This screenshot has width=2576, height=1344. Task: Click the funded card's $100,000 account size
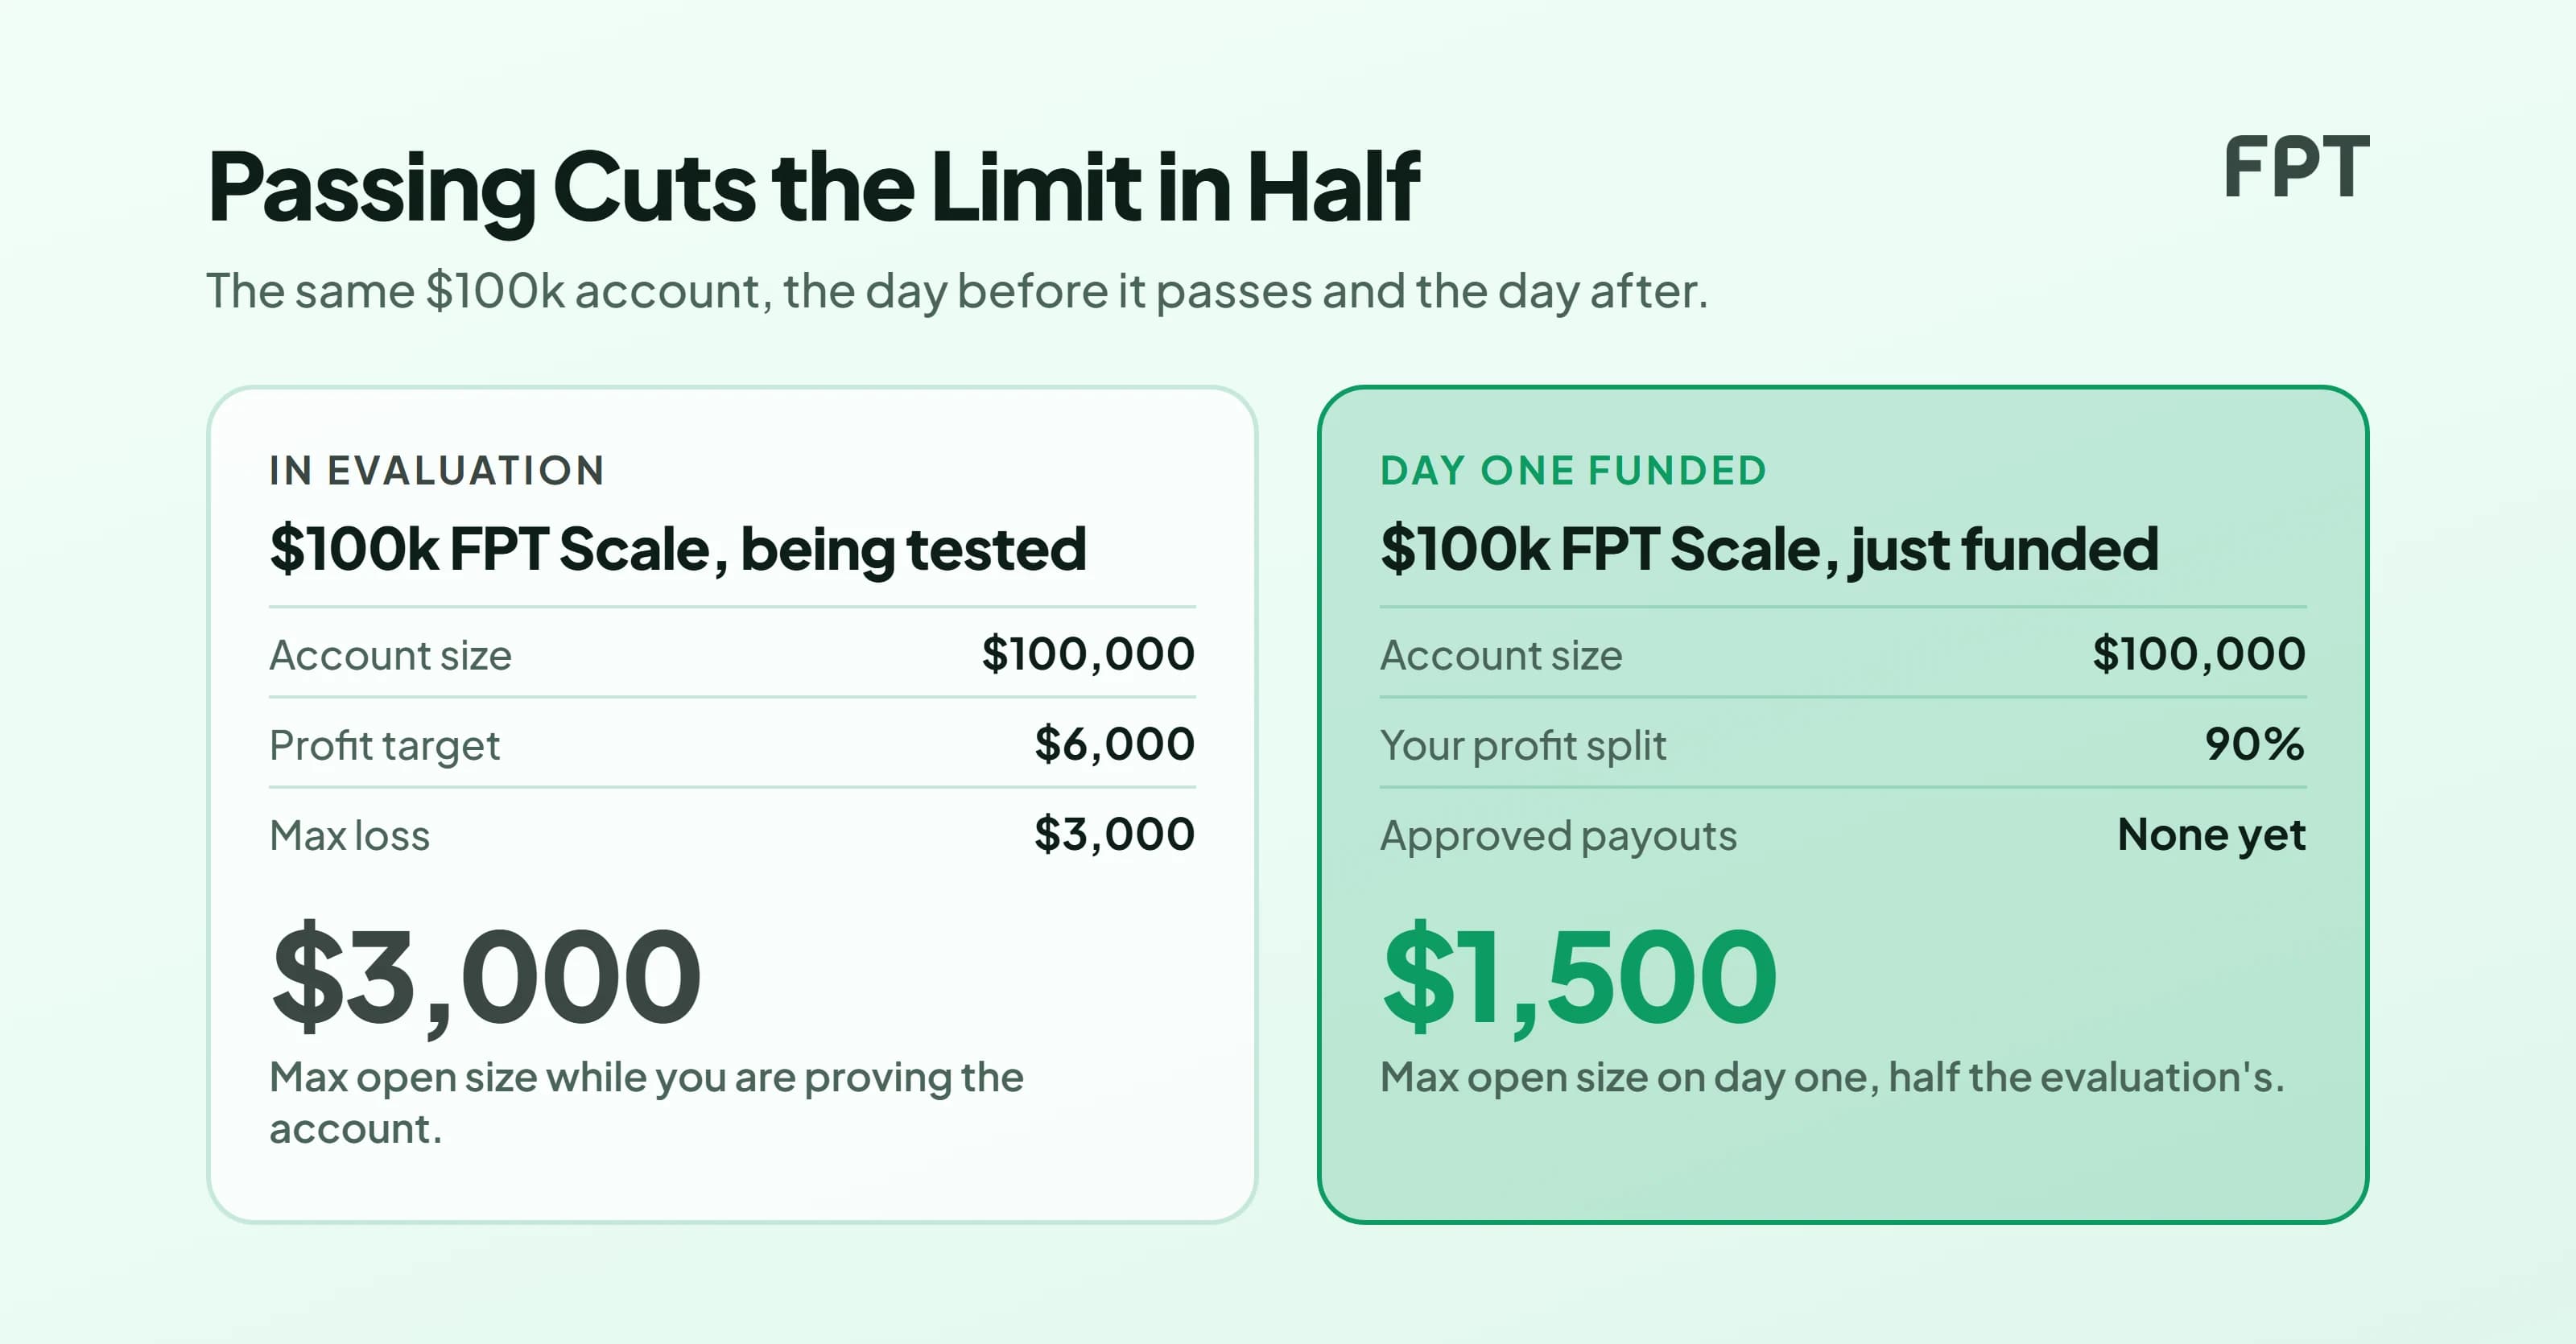click(x=2199, y=655)
